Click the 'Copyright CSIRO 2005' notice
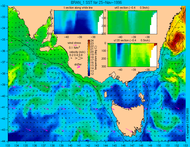Viewport: 190px width, 147px height. coord(187,123)
